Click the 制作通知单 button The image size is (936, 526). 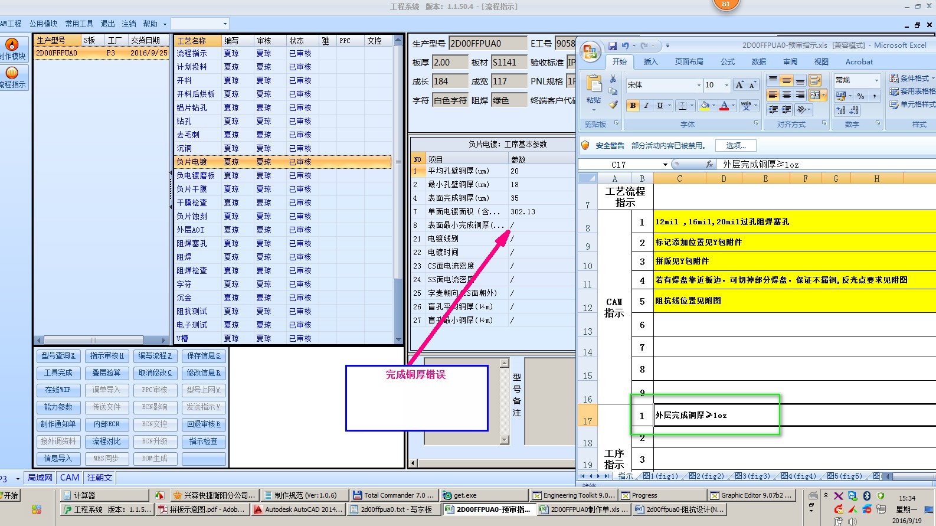[58, 424]
